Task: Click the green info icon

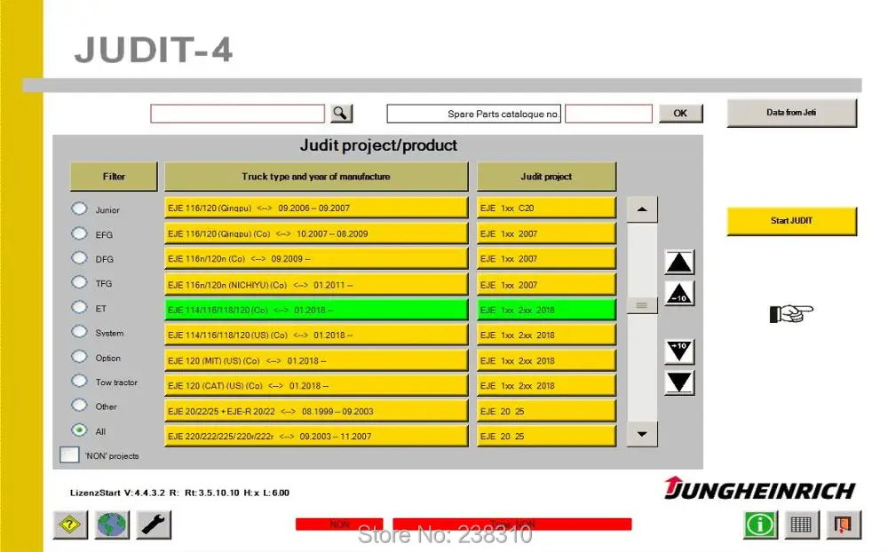Action: (760, 524)
